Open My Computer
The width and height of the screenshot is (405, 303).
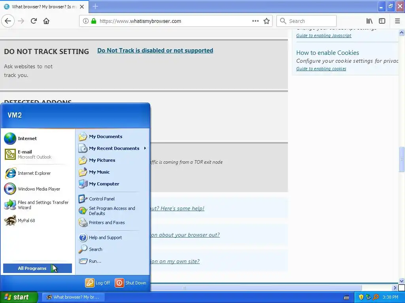point(113,184)
